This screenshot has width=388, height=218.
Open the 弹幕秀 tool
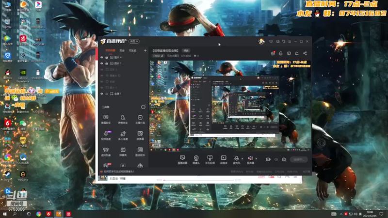coord(123,152)
